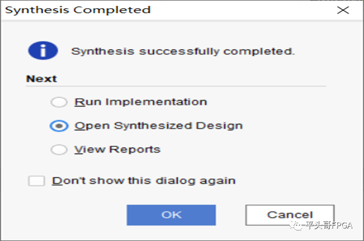Click the Synthesis Completed title text
The height and width of the screenshot is (241, 364).
[x=77, y=10]
